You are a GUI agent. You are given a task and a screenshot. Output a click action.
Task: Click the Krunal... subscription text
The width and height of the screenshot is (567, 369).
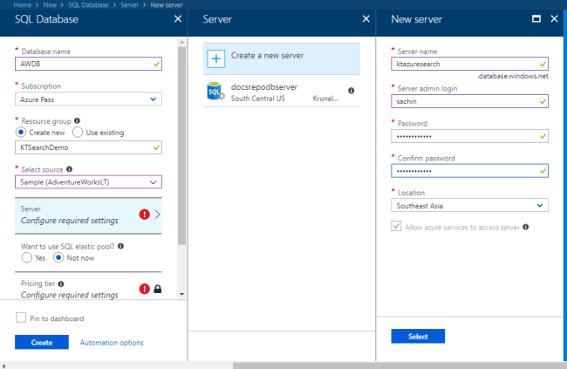click(325, 99)
